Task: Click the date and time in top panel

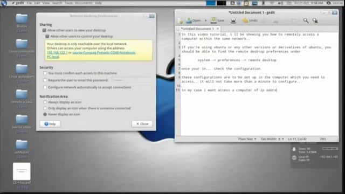Action: pos(309,3)
